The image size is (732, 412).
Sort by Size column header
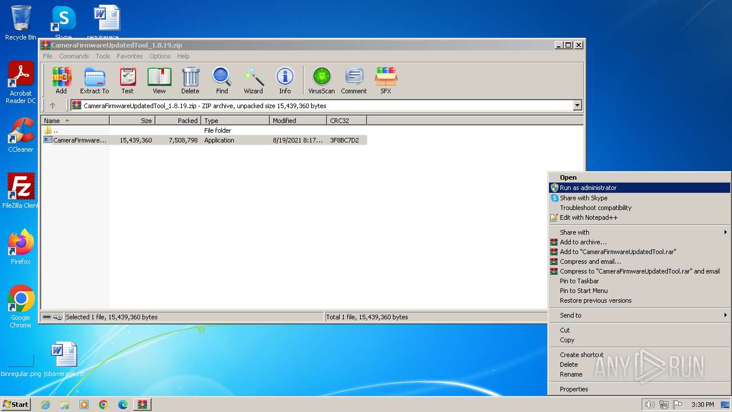[x=132, y=121]
